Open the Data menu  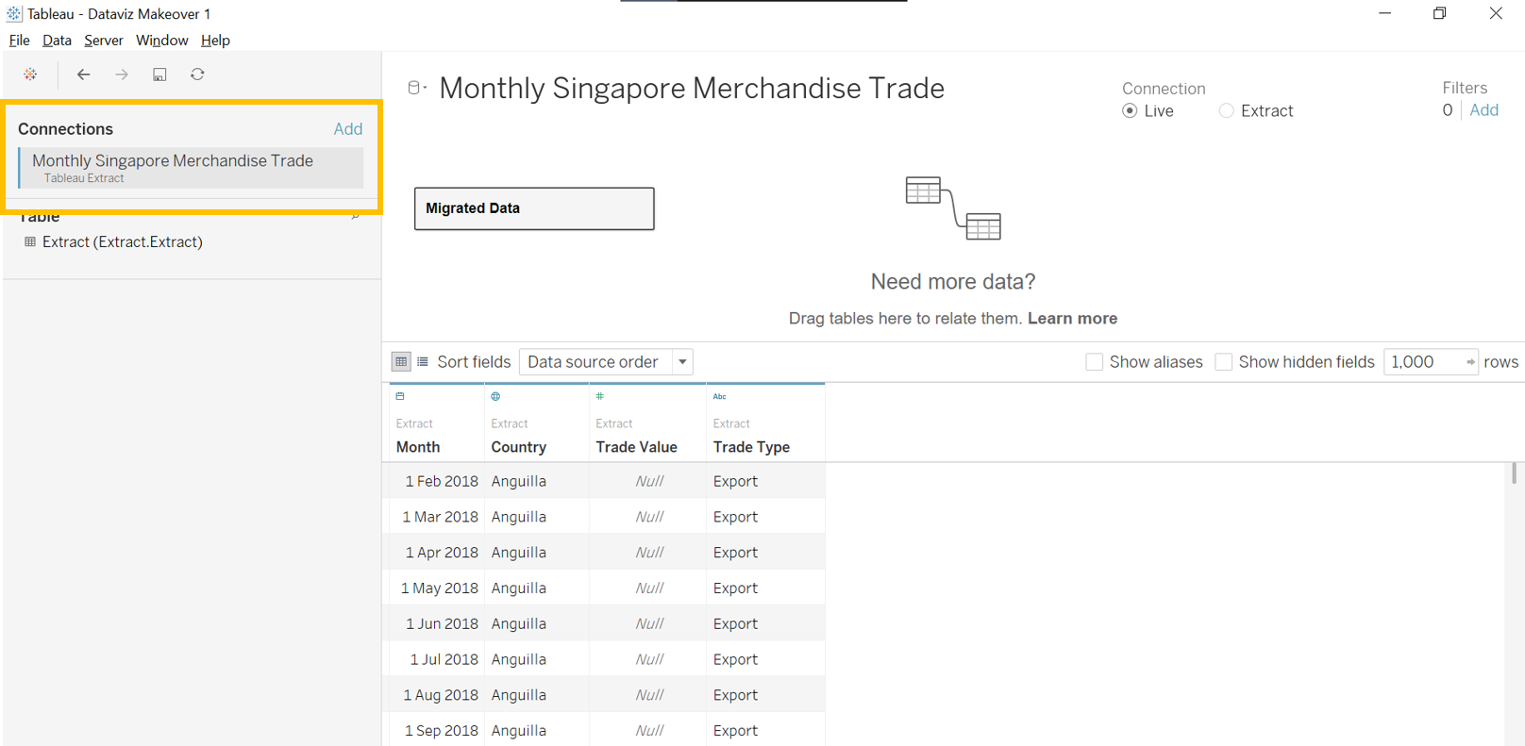point(57,41)
